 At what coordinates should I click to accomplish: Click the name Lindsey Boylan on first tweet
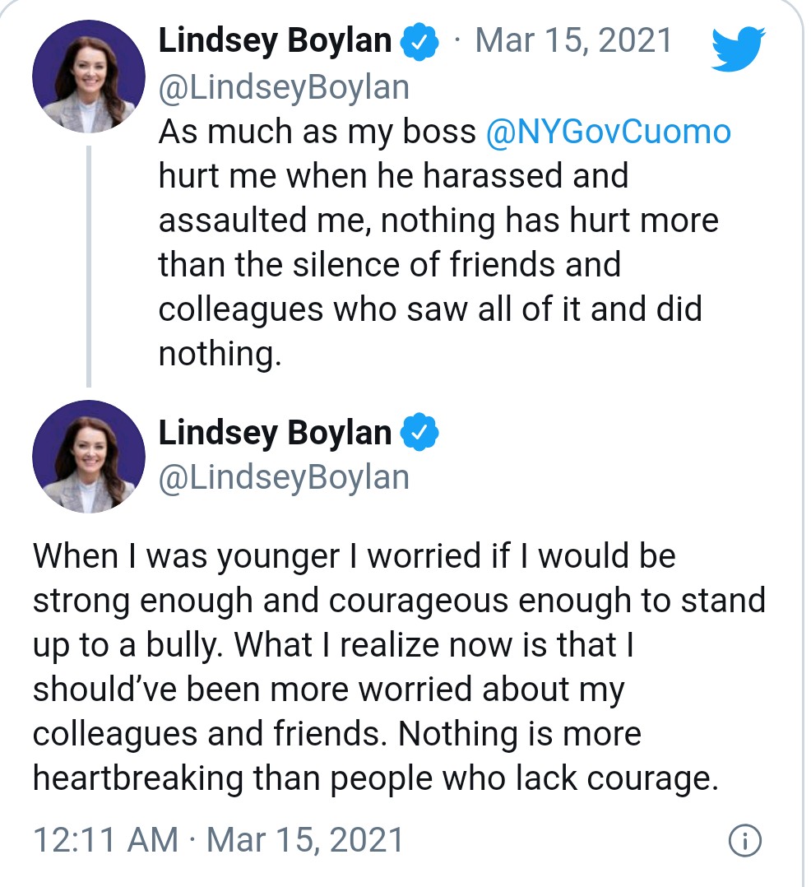pos(276,39)
